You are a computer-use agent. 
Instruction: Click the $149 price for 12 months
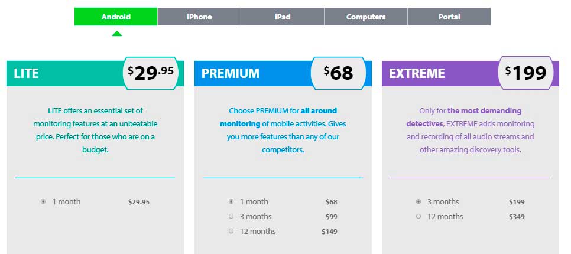pos(329,232)
